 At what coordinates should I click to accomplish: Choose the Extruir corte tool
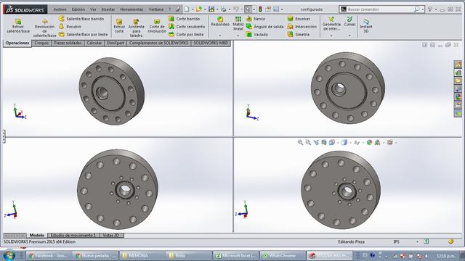(x=119, y=25)
